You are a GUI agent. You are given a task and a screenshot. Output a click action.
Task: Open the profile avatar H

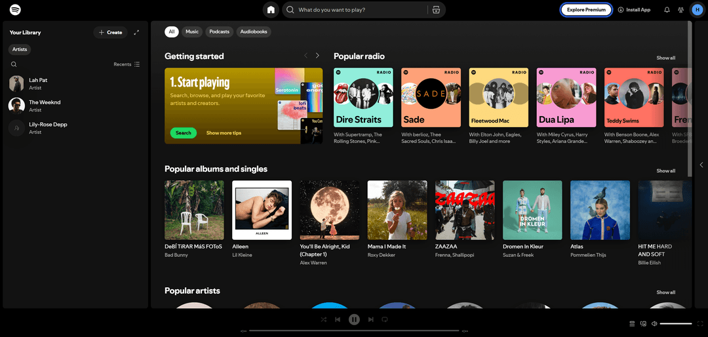click(x=698, y=9)
